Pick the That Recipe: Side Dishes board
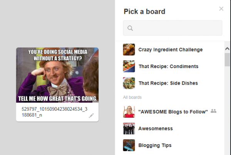The width and height of the screenshot is (231, 155). pyautogui.click(x=168, y=83)
